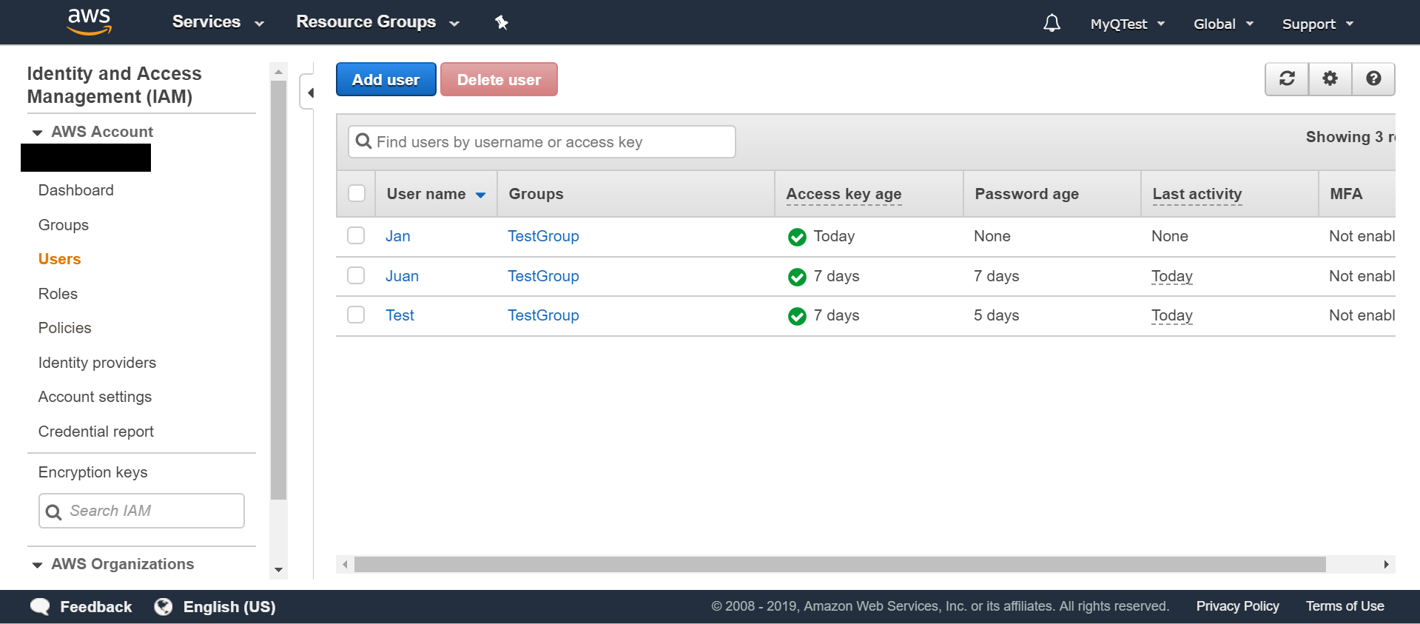Image resolution: width=1420 pixels, height=624 pixels.
Task: Collapse the left navigation panel arrow
Action: point(310,93)
